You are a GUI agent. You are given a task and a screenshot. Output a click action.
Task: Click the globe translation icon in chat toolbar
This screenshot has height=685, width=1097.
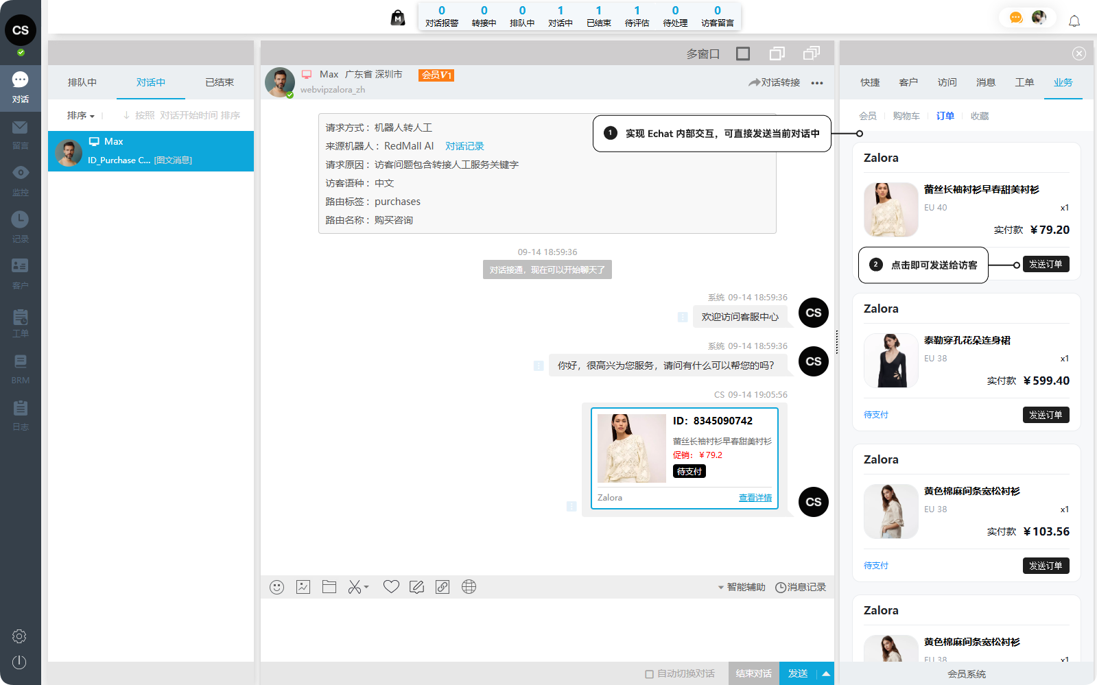(x=469, y=587)
